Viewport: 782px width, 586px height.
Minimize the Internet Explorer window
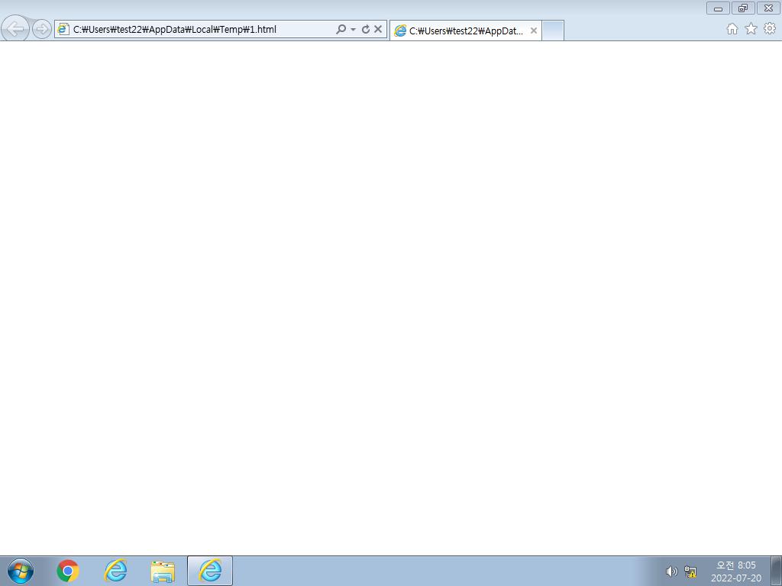click(x=718, y=8)
